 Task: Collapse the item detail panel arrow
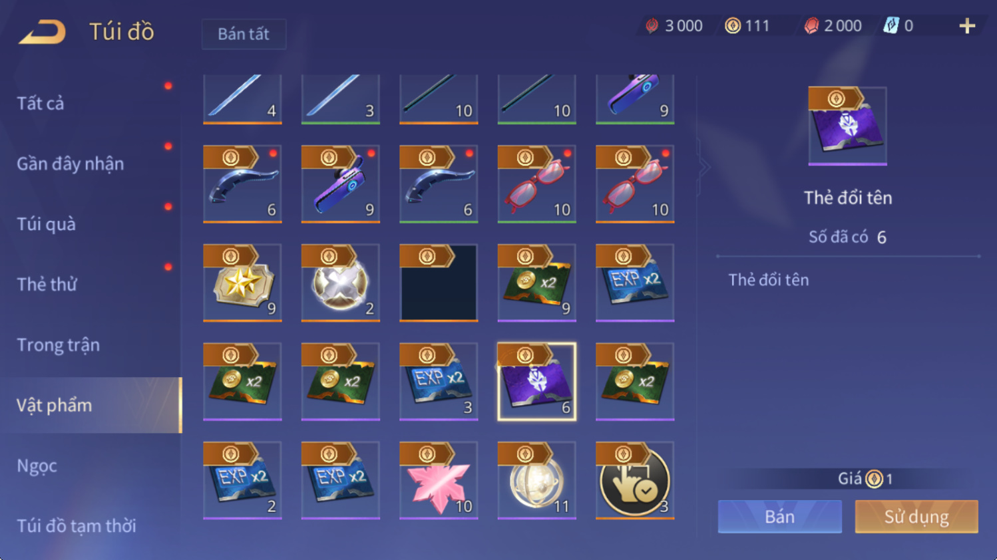click(x=704, y=168)
